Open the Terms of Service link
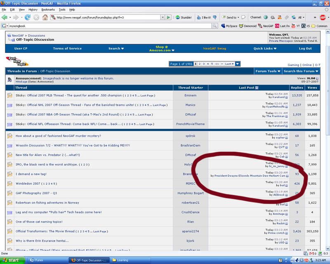330x264 pixels. click(67, 48)
